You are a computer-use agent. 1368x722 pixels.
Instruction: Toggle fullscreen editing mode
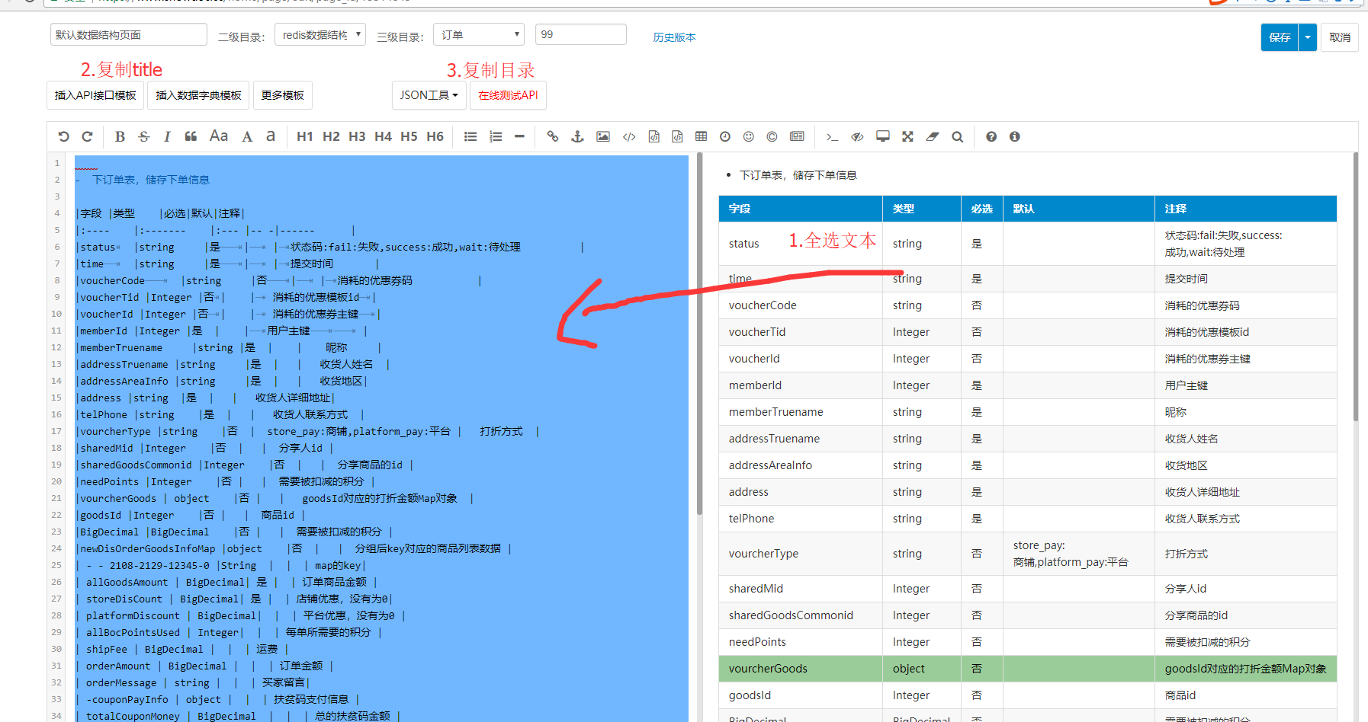(907, 136)
